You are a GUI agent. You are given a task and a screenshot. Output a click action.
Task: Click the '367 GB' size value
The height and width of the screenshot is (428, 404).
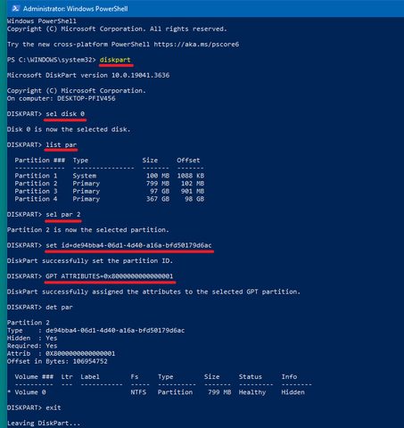coord(158,199)
